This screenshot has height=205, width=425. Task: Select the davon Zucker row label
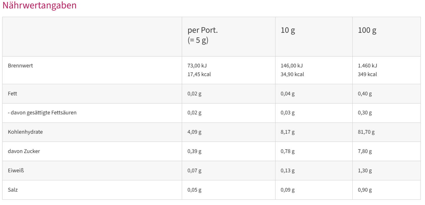click(24, 151)
